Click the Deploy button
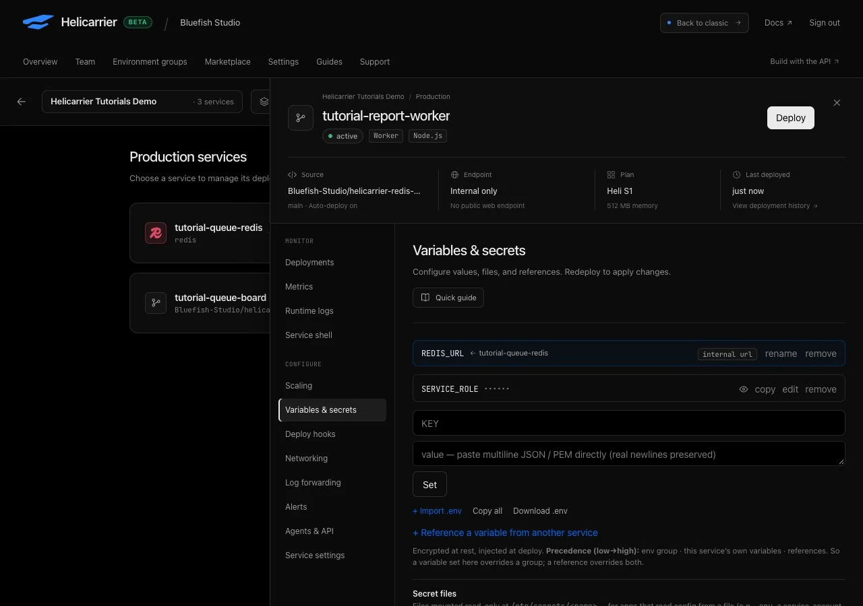The height and width of the screenshot is (606, 863). coord(791,118)
